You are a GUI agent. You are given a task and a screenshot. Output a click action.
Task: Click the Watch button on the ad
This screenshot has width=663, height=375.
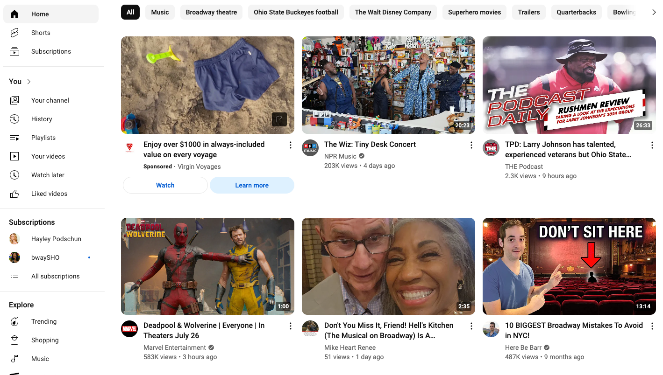point(165,185)
